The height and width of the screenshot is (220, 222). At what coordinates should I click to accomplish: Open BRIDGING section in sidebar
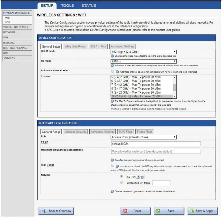tap(17, 43)
